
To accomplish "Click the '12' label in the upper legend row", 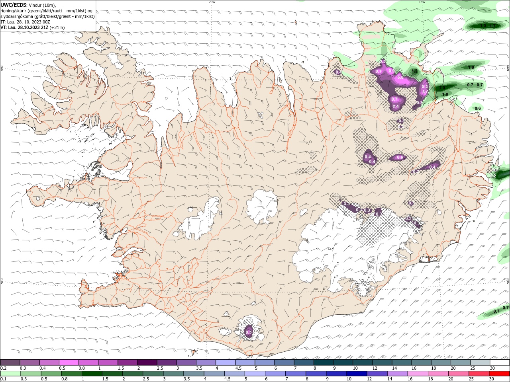I will (x=375, y=368).
